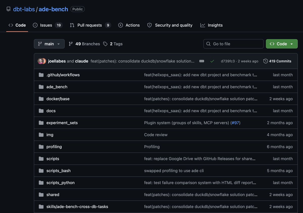Open the Pull requests tab
The height and width of the screenshot is (213, 303).
pyautogui.click(x=90, y=25)
